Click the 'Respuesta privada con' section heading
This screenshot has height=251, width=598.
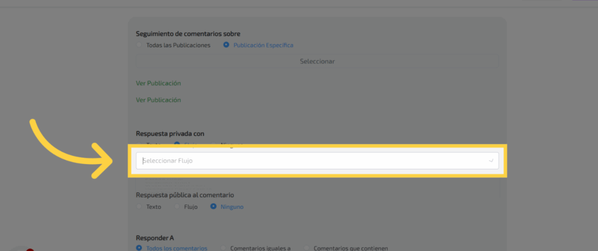170,133
